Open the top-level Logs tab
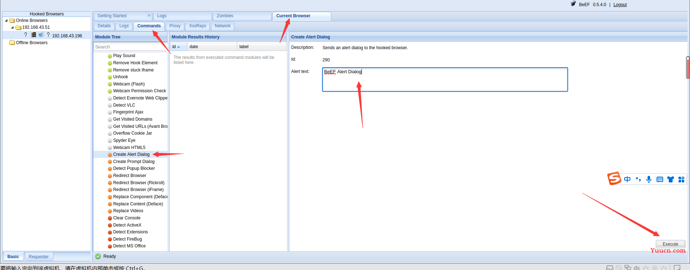The width and height of the screenshot is (690, 270). (183, 16)
